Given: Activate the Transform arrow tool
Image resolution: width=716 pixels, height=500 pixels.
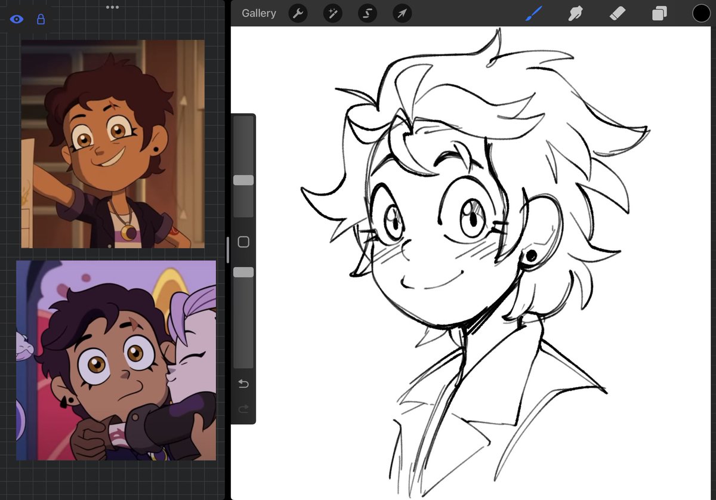Looking at the screenshot, I should point(402,13).
